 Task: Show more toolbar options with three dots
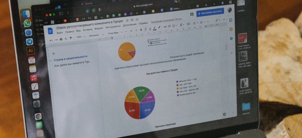[208, 22]
